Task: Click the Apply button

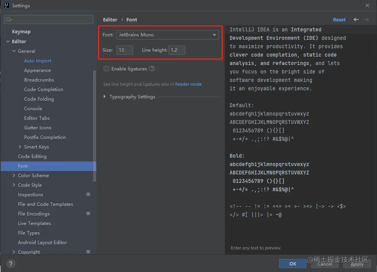Action: tap(357, 264)
